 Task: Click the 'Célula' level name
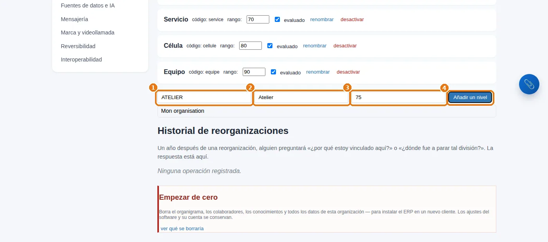coord(173,45)
